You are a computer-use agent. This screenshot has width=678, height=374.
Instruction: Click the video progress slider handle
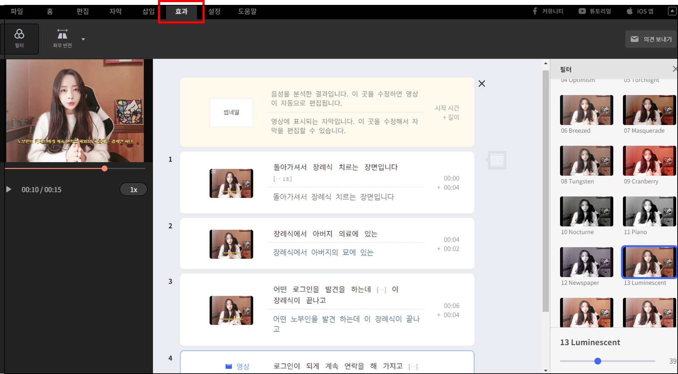(x=104, y=168)
